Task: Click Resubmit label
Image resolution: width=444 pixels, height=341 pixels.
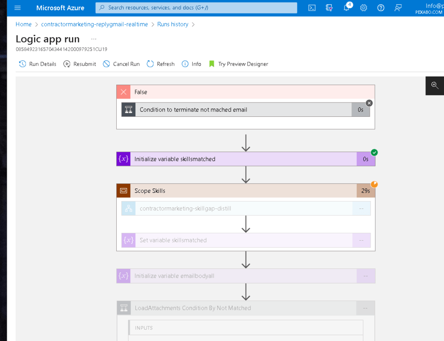Action: 85,64
